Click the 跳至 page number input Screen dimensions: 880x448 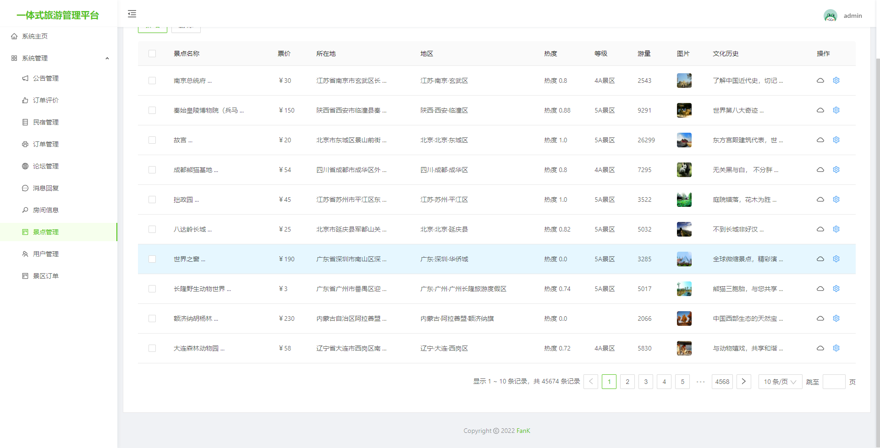click(834, 382)
